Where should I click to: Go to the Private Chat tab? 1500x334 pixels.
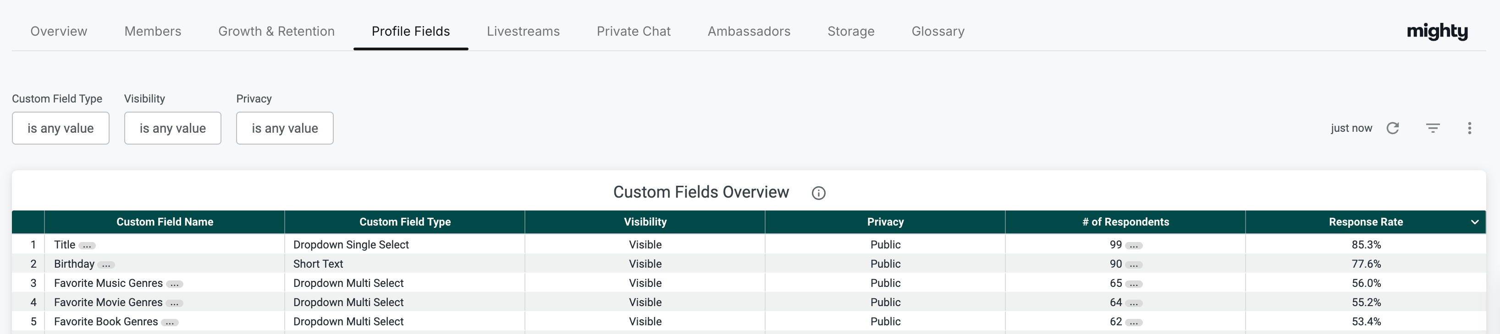634,32
